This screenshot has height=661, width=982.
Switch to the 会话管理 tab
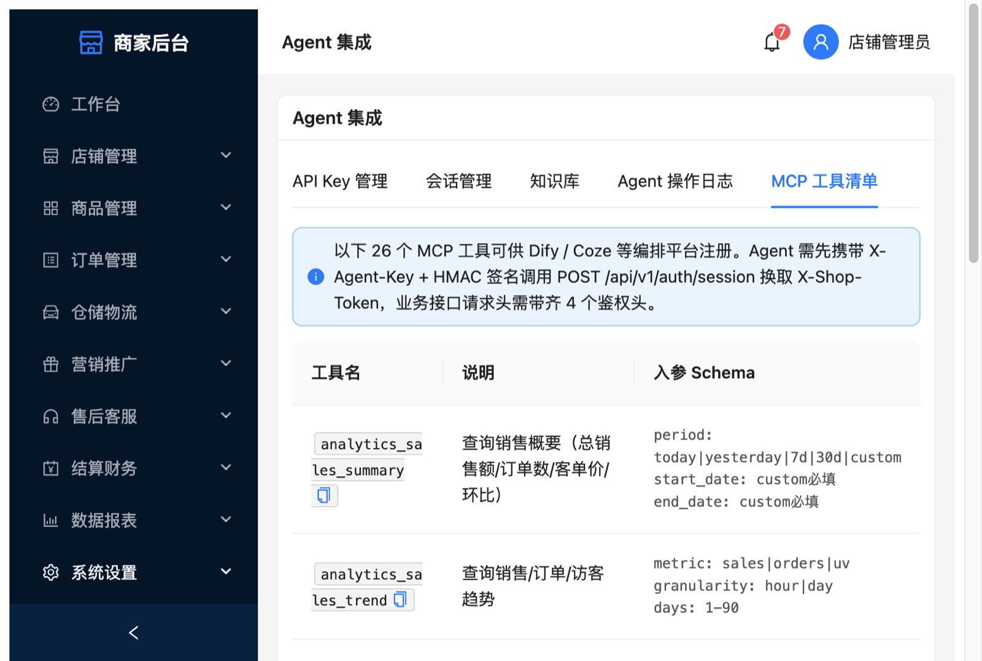pos(458,181)
